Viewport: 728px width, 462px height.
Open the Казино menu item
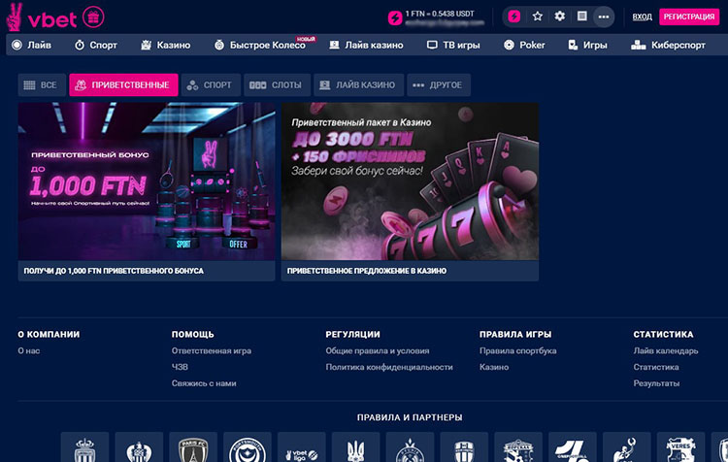pos(166,45)
